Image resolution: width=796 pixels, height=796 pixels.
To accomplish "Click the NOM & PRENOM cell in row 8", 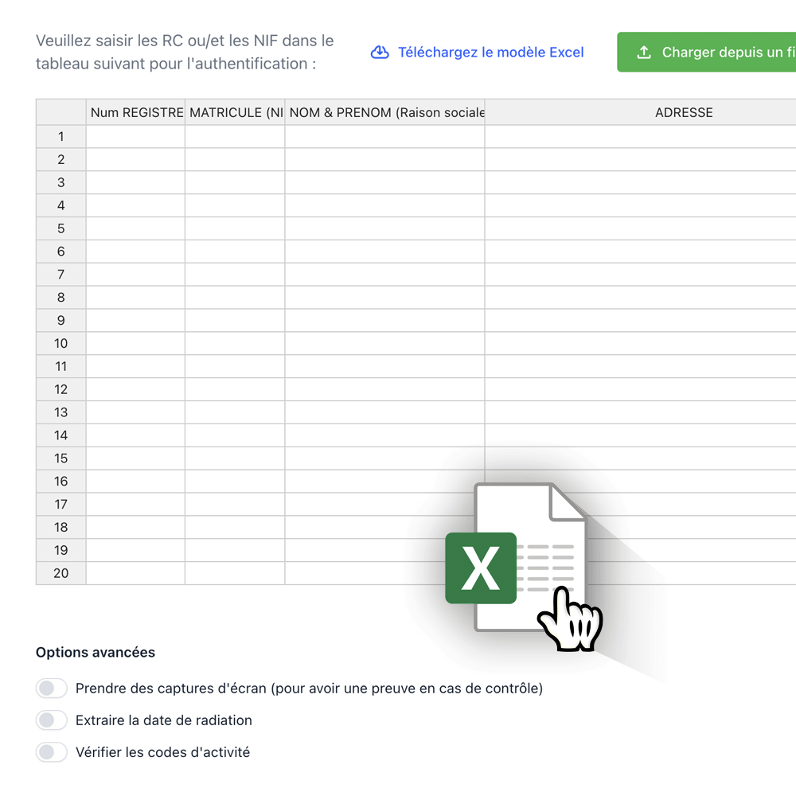I will (x=384, y=298).
